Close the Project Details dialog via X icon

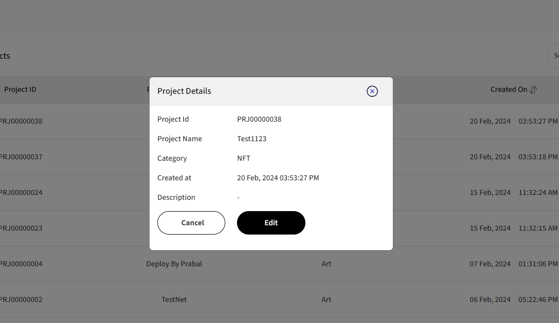pyautogui.click(x=372, y=91)
